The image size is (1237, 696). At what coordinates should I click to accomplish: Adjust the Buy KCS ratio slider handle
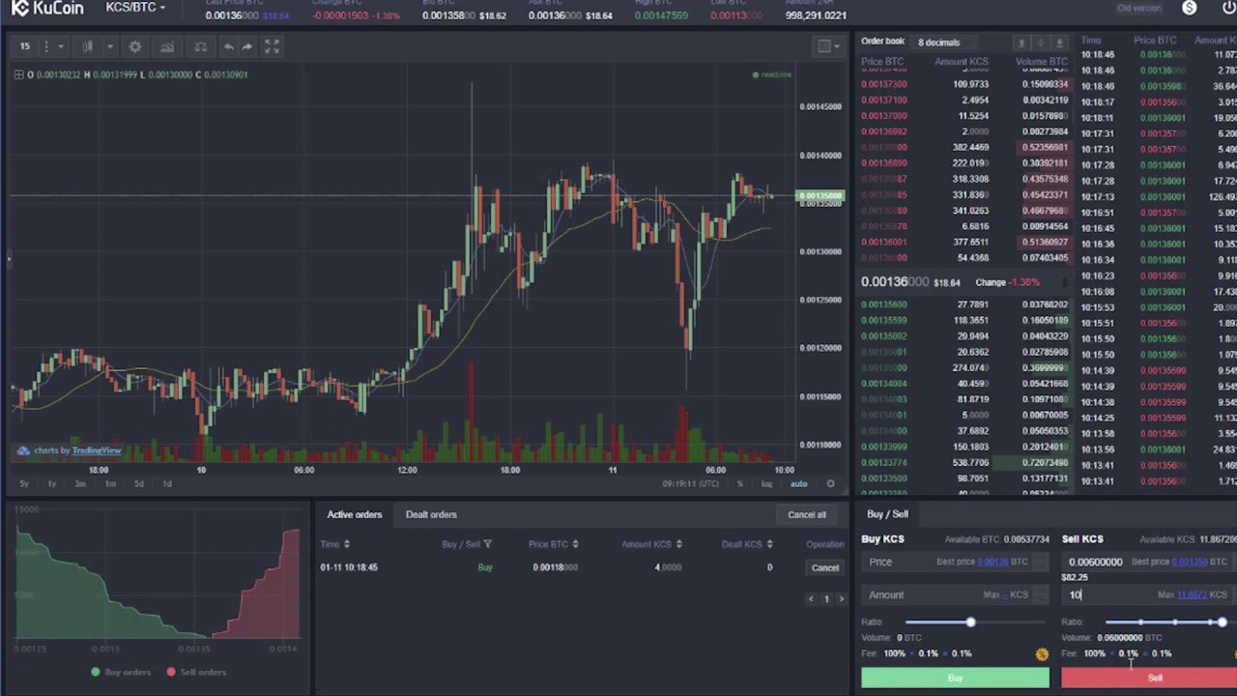tap(970, 623)
